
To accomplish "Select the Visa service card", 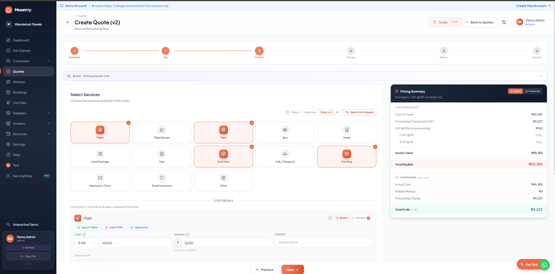I will (x=162, y=157).
